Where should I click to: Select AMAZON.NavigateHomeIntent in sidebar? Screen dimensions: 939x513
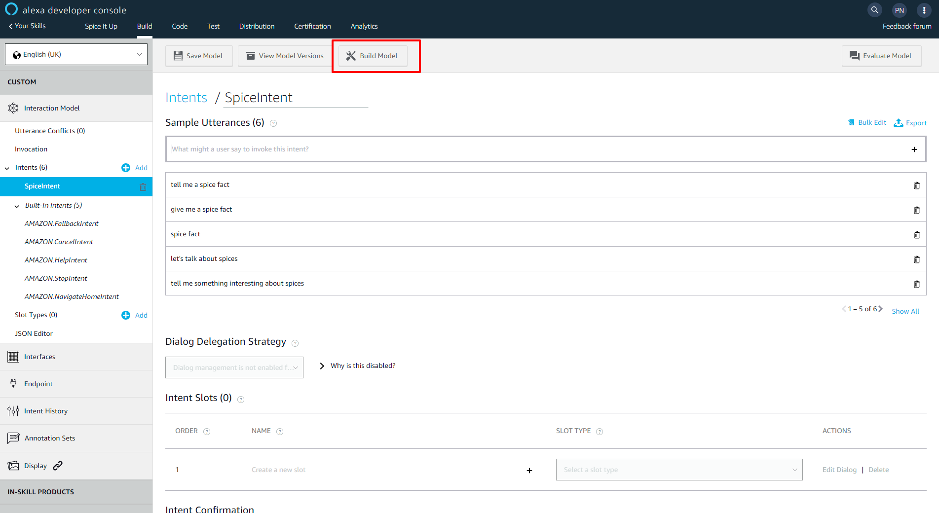point(72,296)
